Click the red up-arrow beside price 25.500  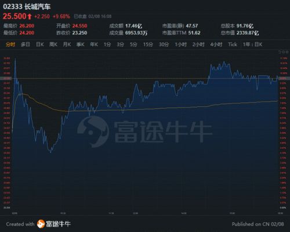30,16
